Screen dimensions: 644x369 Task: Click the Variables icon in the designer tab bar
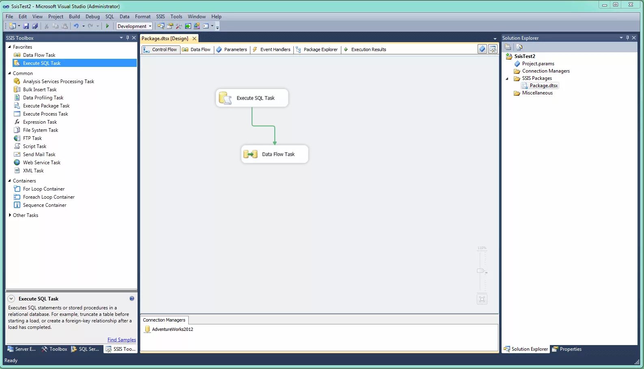point(482,49)
